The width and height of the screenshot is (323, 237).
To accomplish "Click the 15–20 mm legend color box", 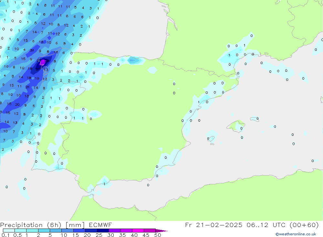I will pyautogui.click(x=79, y=231).
